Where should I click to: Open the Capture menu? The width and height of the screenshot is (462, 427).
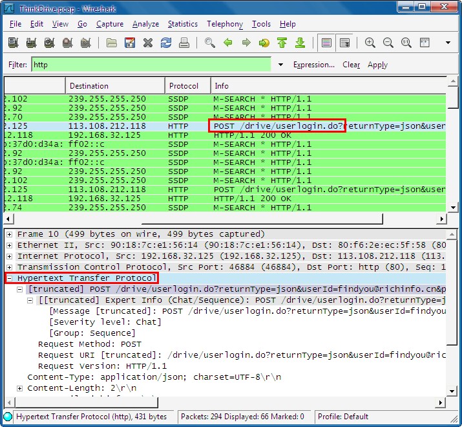110,24
